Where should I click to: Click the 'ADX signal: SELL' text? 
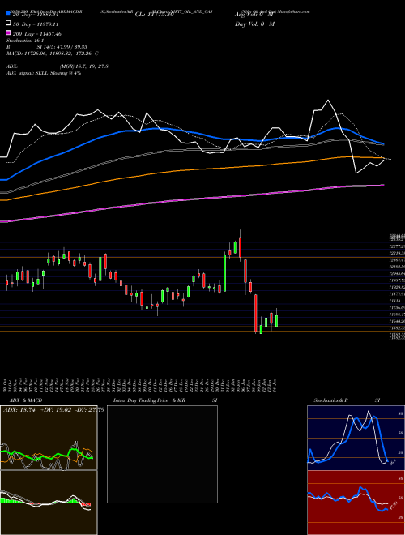click(x=28, y=73)
